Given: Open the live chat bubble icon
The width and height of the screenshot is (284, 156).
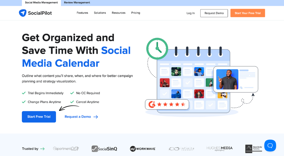Looking at the screenshot, I should [x=270, y=146].
